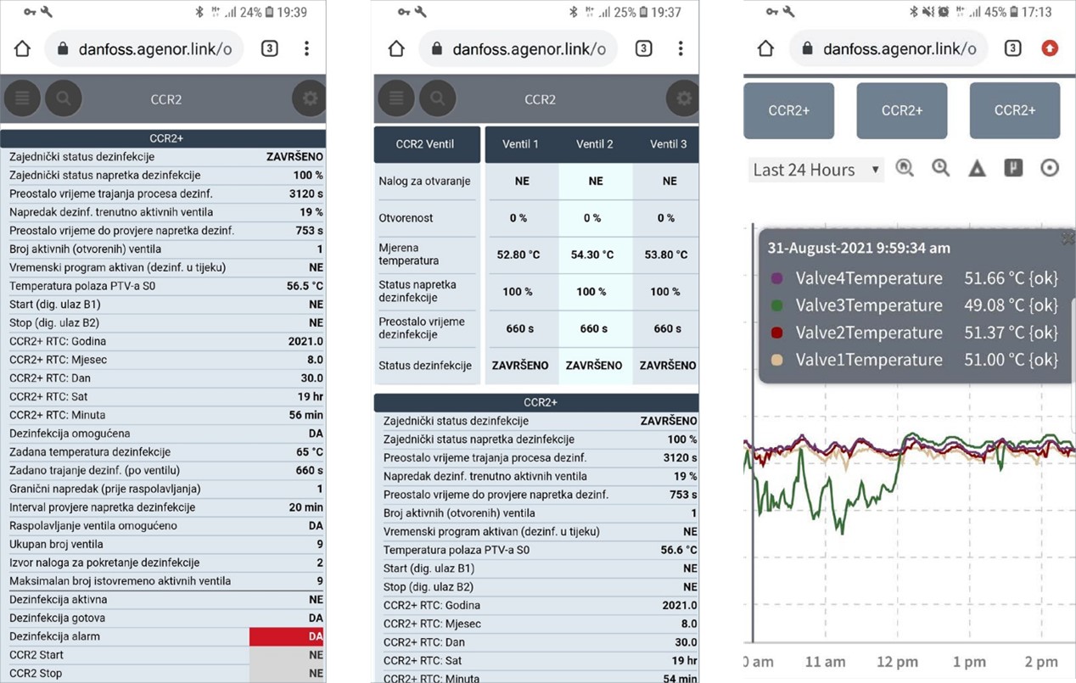Screen dimensions: 1076x683
Task: Tap lock icon in middle browser address bar
Action: (x=437, y=49)
